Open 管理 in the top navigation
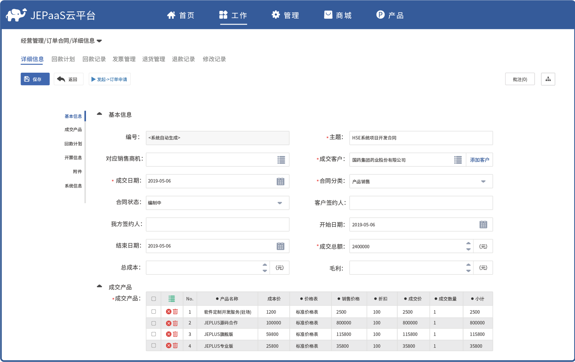 tap(285, 15)
